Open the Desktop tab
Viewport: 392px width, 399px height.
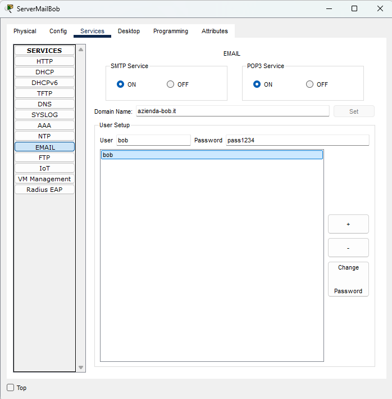(129, 31)
